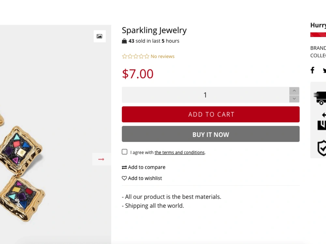Click the No reviews link
326x244 pixels.
[x=162, y=56]
